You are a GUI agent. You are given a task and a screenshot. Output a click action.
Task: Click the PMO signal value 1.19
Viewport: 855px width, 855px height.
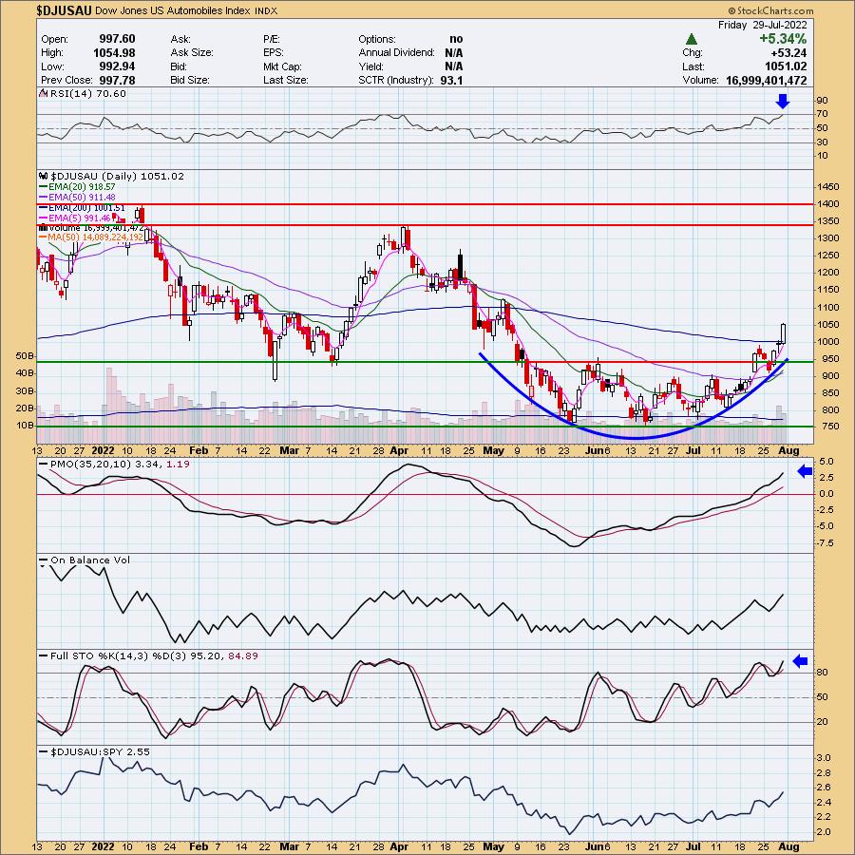(178, 464)
